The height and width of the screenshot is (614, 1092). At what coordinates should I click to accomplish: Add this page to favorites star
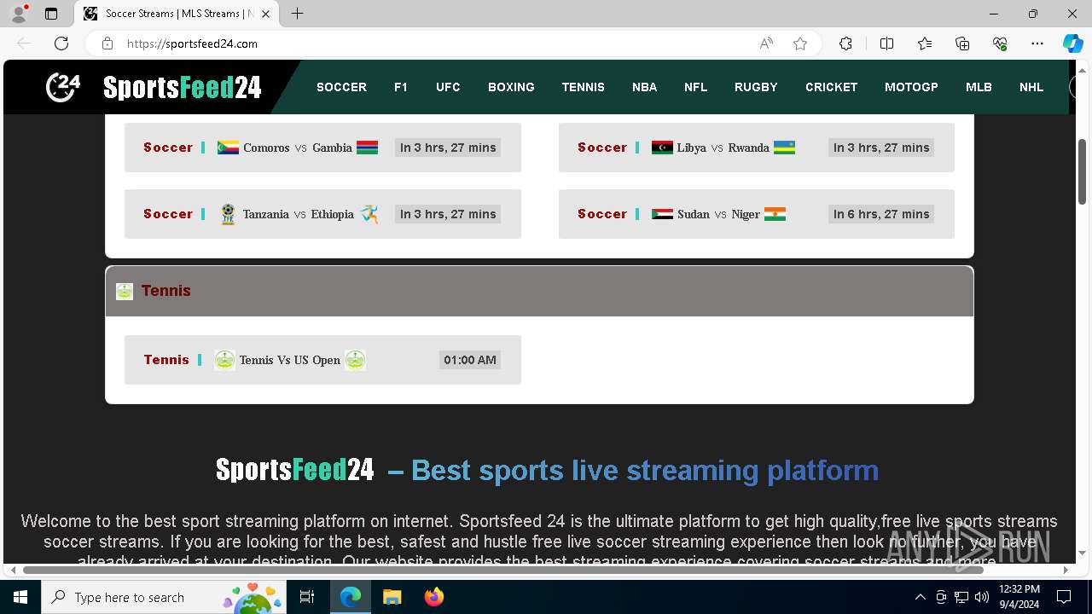(x=800, y=43)
